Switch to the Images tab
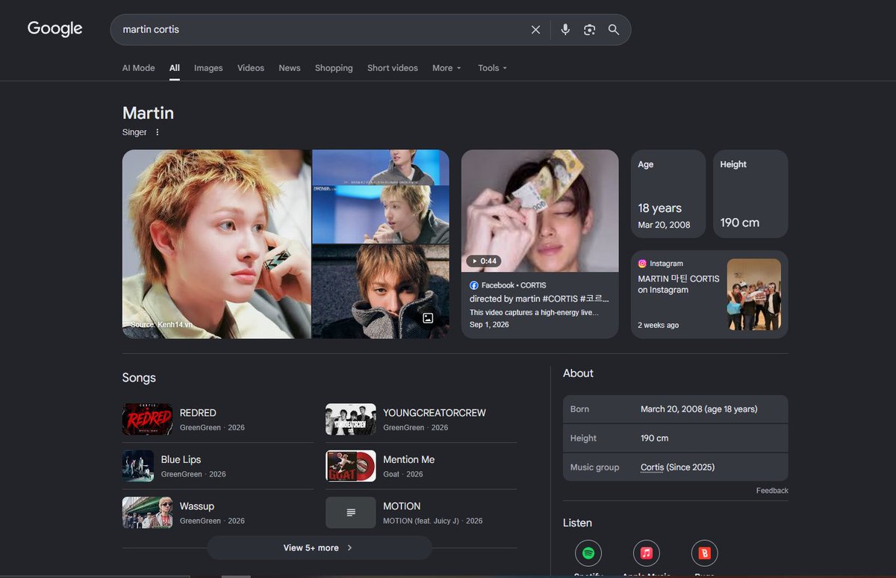Viewport: 896px width, 578px height. [208, 68]
